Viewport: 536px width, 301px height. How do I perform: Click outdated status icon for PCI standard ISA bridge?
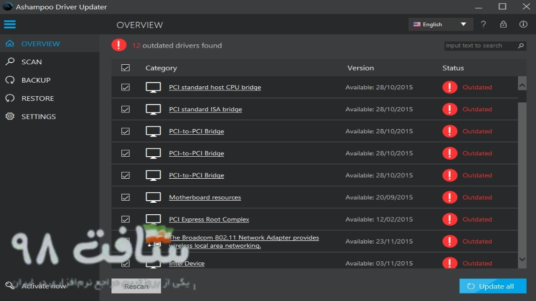(x=450, y=109)
